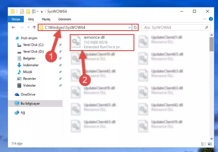Switch to large icons view in status bar
Image resolution: width=218 pixels, height=152 pixels.
[210, 144]
